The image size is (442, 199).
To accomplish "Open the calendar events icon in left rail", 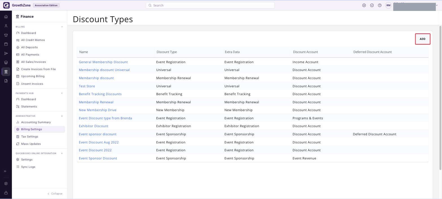I will (6, 44).
